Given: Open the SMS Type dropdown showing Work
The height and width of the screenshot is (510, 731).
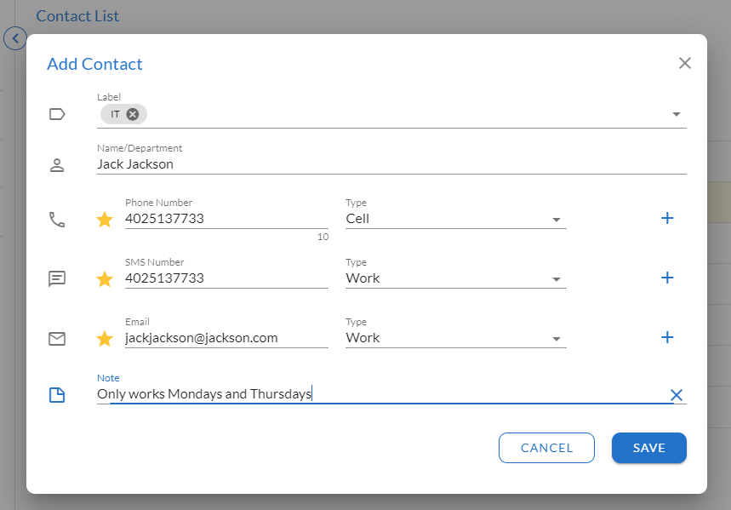Looking at the screenshot, I should pyautogui.click(x=455, y=278).
